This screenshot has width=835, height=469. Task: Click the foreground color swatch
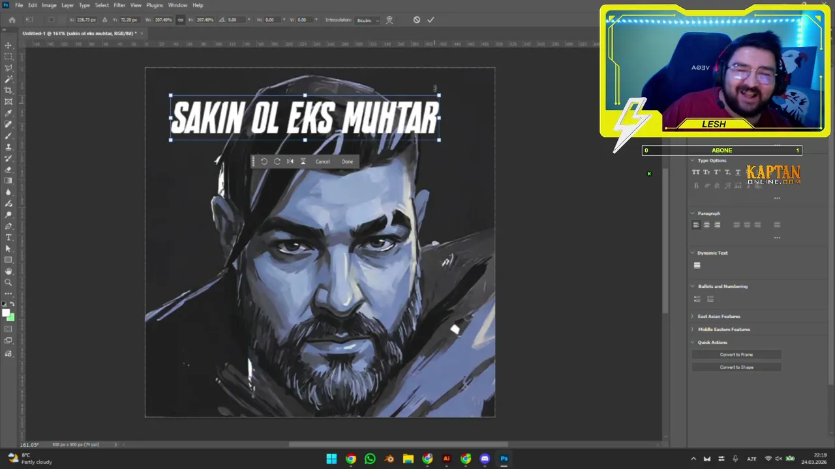pos(6,313)
